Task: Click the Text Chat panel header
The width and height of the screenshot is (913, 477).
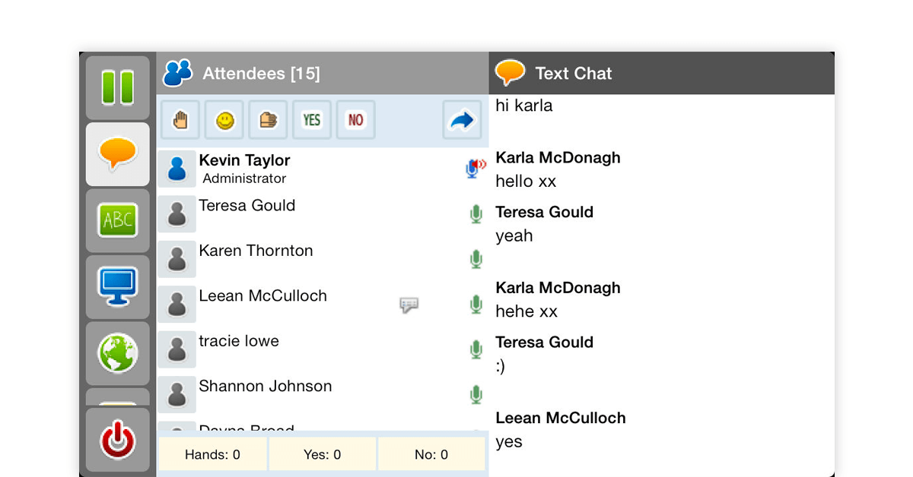Action: coord(573,74)
